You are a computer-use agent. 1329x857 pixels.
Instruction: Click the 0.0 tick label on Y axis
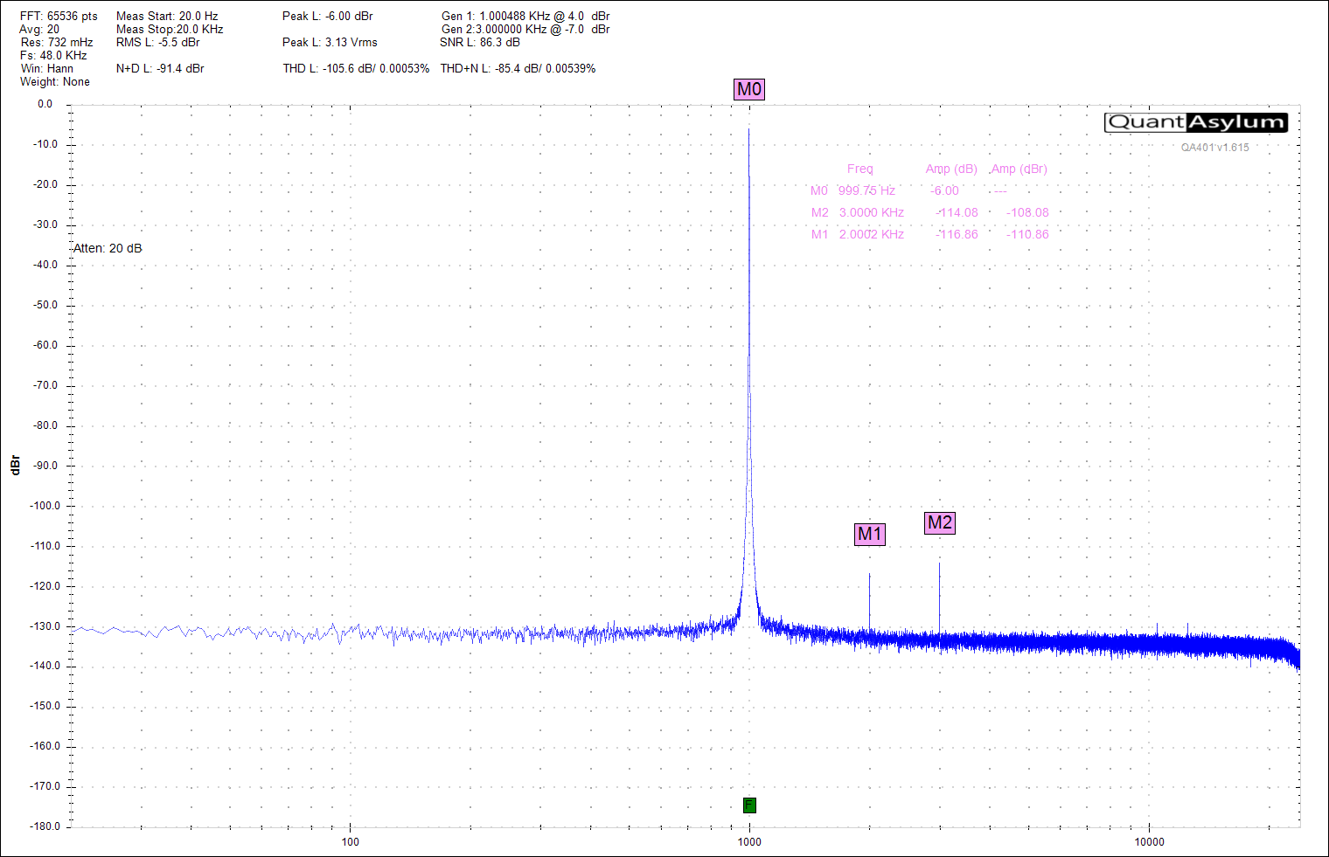45,104
